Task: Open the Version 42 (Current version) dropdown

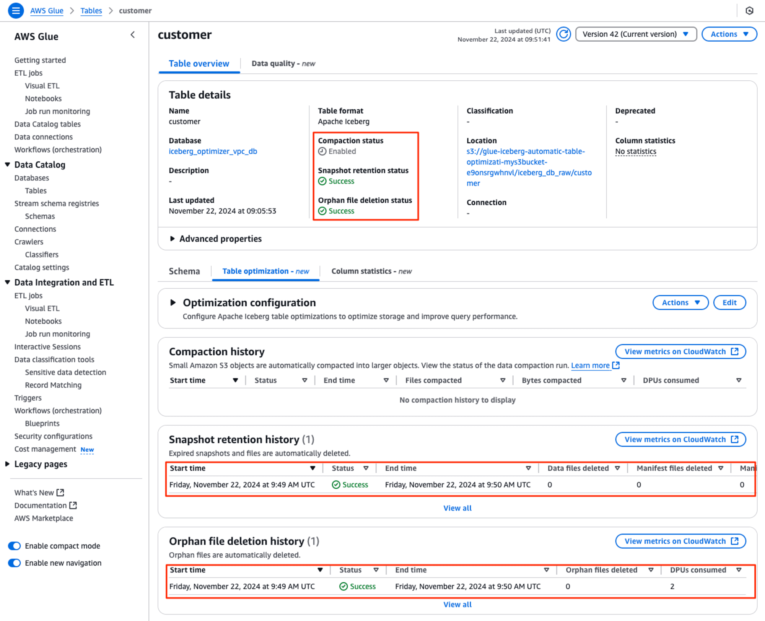Action: click(636, 34)
